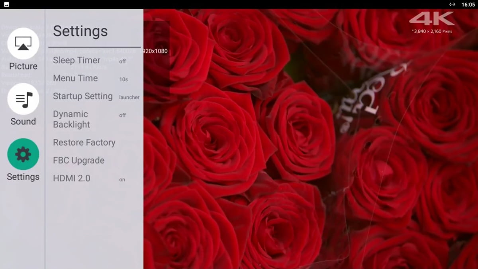478x269 pixels.
Task: Open the Sound music-note icon
Action: 23,99
